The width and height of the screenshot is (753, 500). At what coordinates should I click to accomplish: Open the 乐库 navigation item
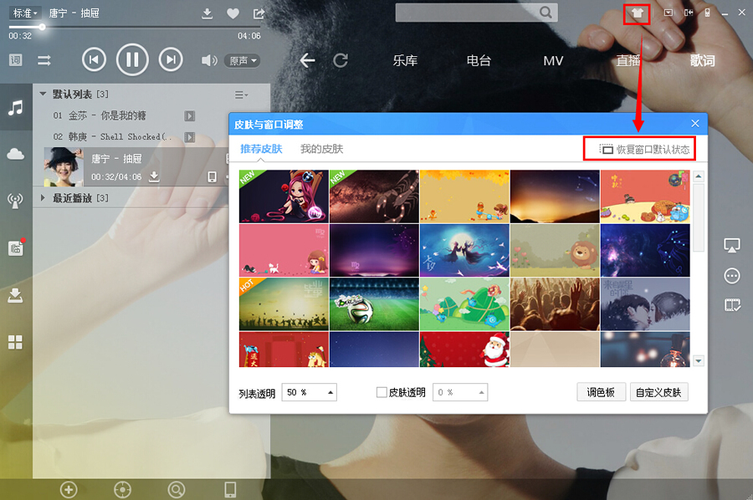coord(406,60)
